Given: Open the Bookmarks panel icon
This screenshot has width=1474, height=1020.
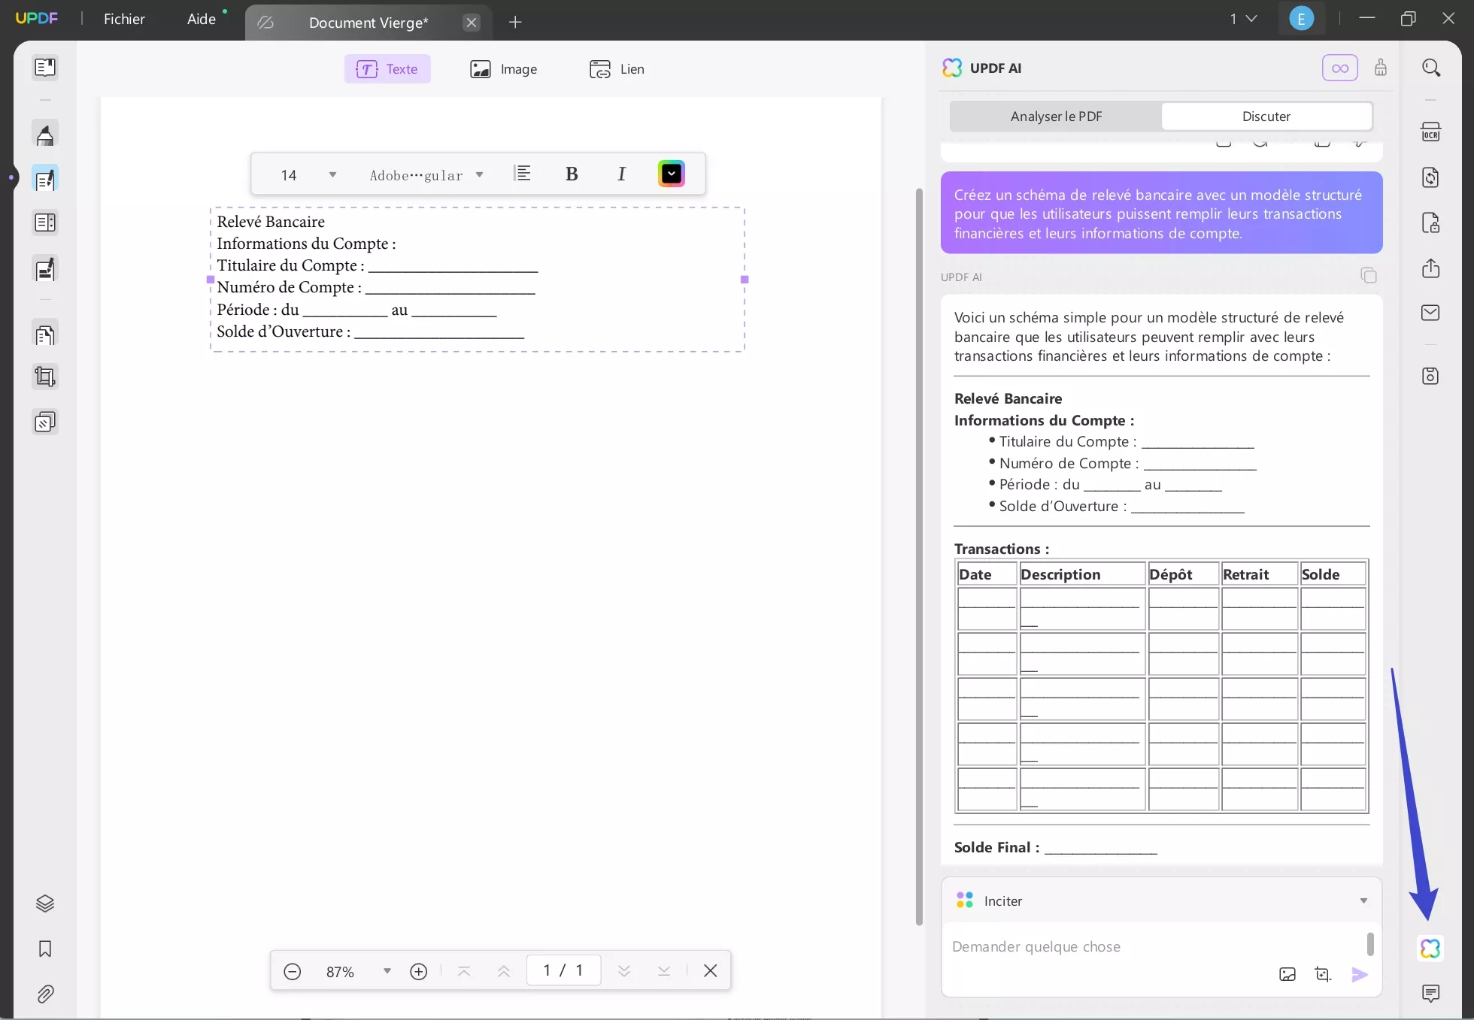Looking at the screenshot, I should tap(45, 949).
